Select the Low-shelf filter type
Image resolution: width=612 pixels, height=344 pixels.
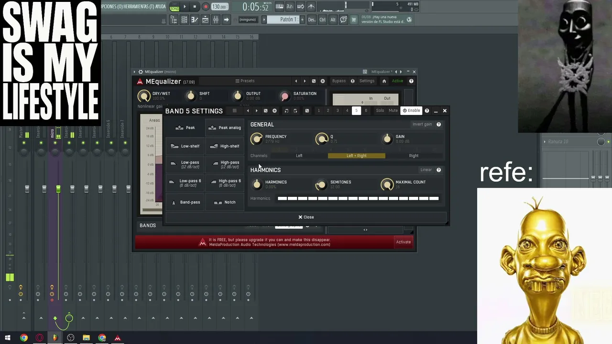(x=186, y=146)
